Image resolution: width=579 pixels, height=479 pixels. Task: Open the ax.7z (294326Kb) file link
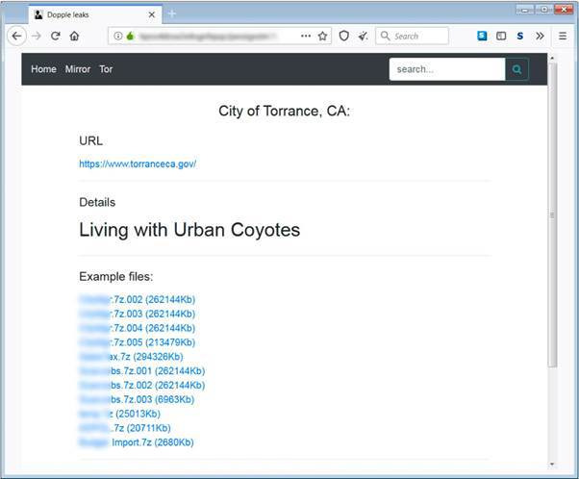point(131,357)
